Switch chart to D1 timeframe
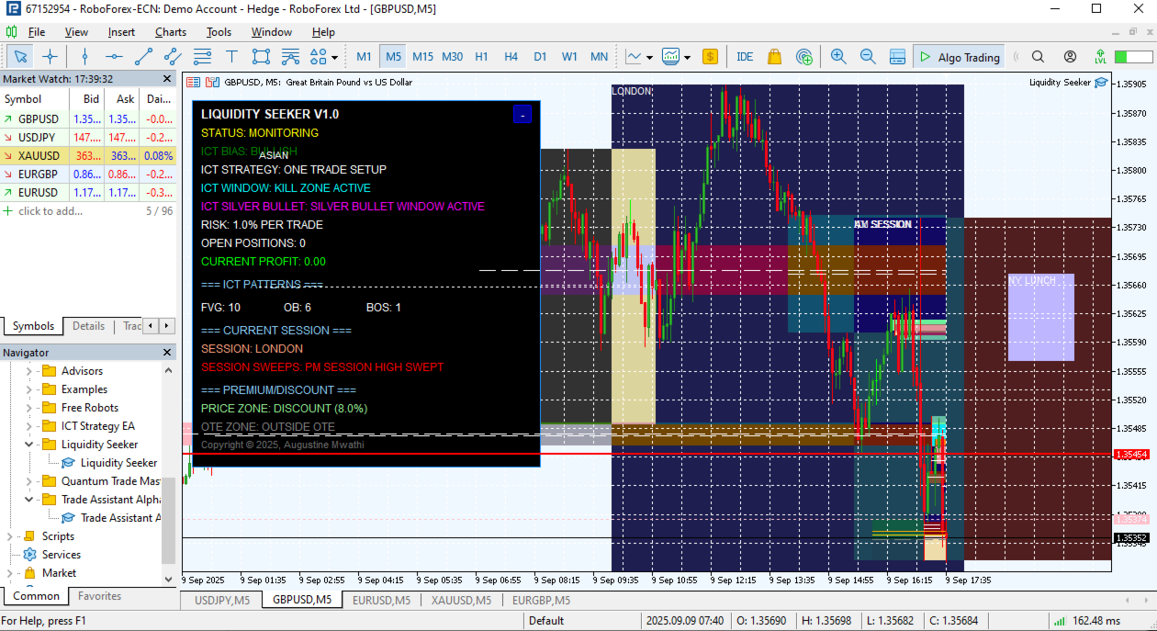Image resolution: width=1157 pixels, height=631 pixels. pos(540,56)
